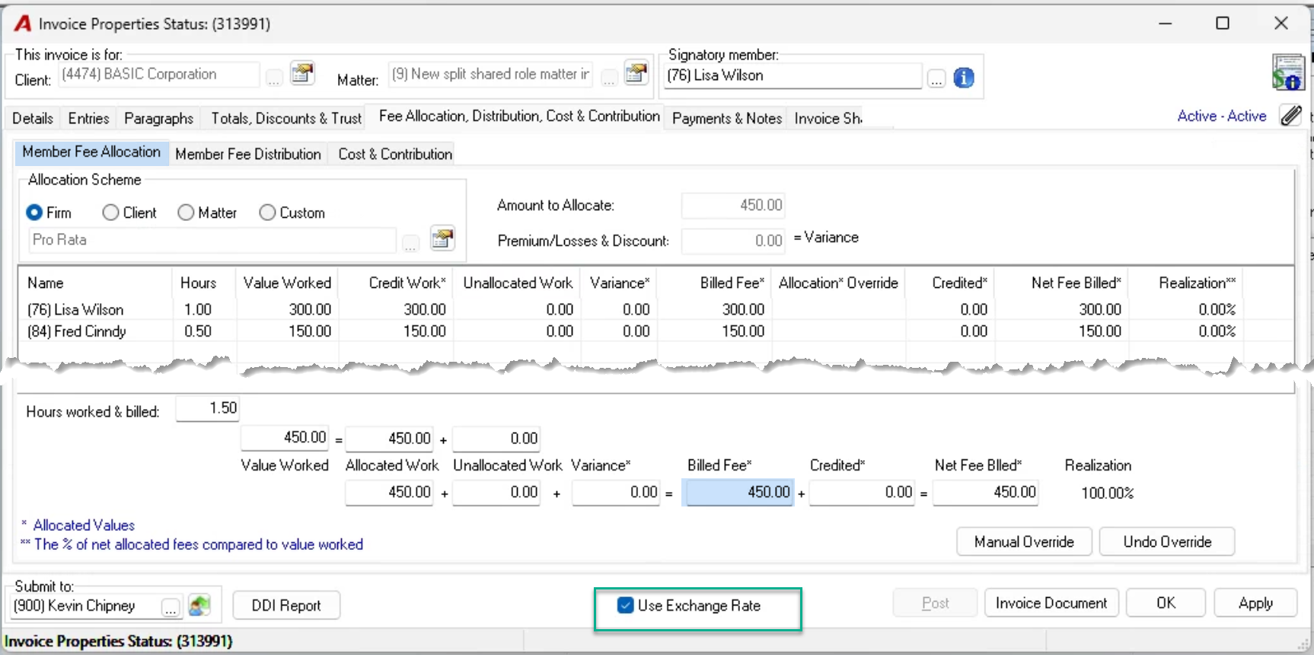The image size is (1314, 655).
Task: Open the Submit to lookup ellipsis button
Action: (171, 608)
